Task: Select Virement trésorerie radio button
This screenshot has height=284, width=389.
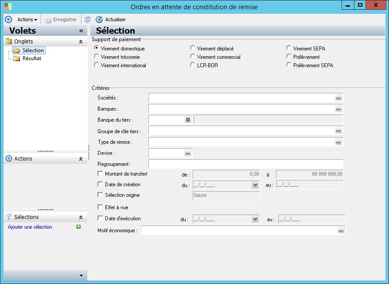Action: click(x=96, y=56)
